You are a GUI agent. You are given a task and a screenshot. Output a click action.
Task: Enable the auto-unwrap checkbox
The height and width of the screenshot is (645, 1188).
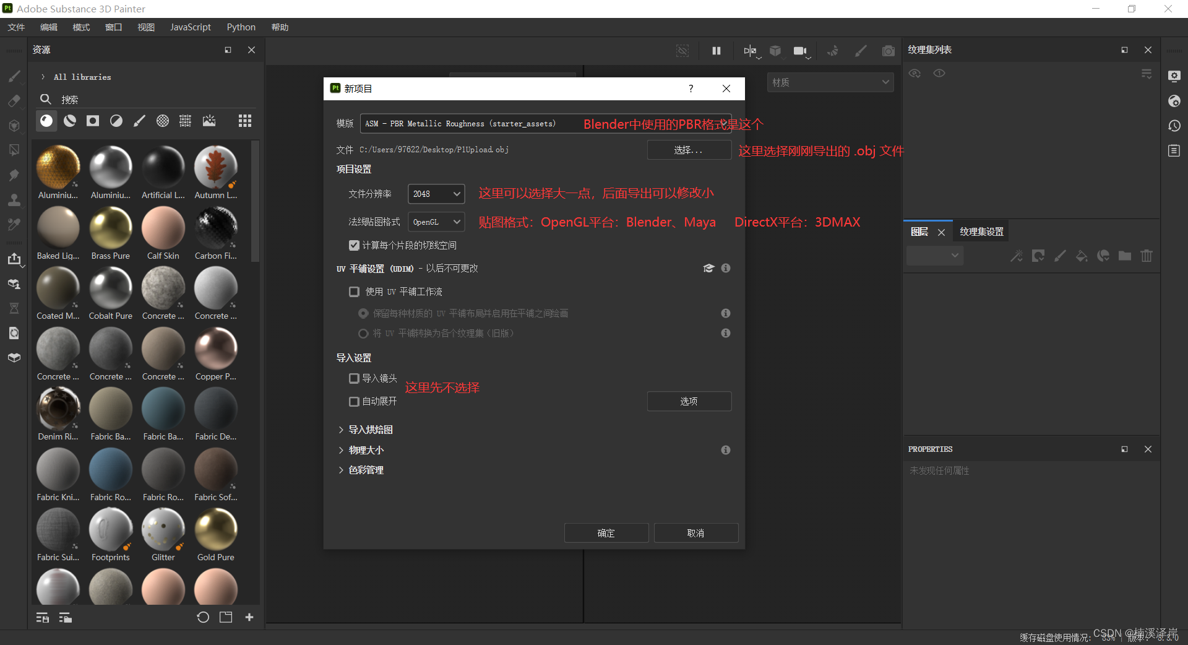pos(354,401)
